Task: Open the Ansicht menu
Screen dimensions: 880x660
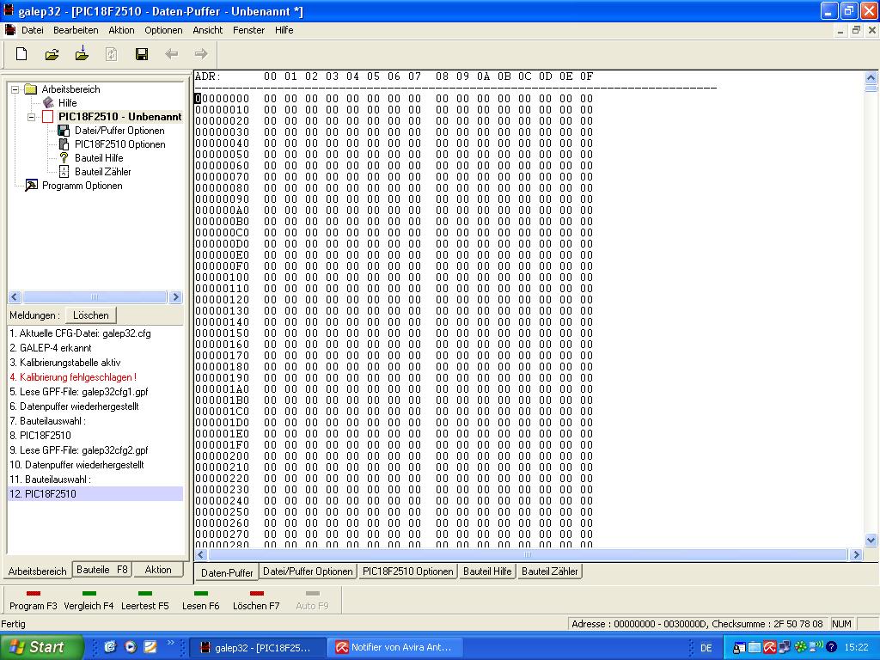Action: [x=208, y=30]
